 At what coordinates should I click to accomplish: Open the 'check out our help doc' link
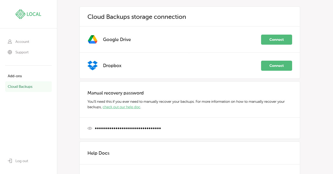pyautogui.click(x=121, y=107)
